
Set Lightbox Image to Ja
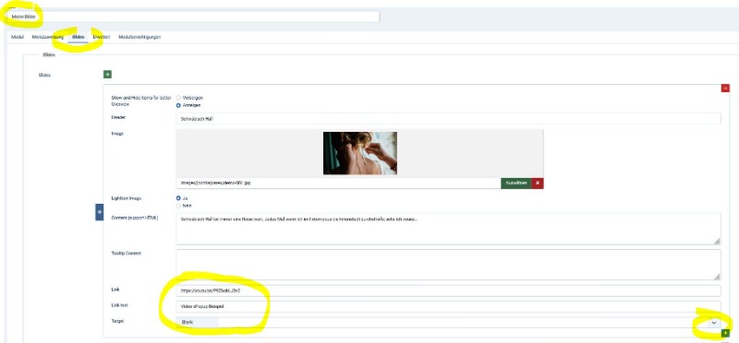[178, 198]
